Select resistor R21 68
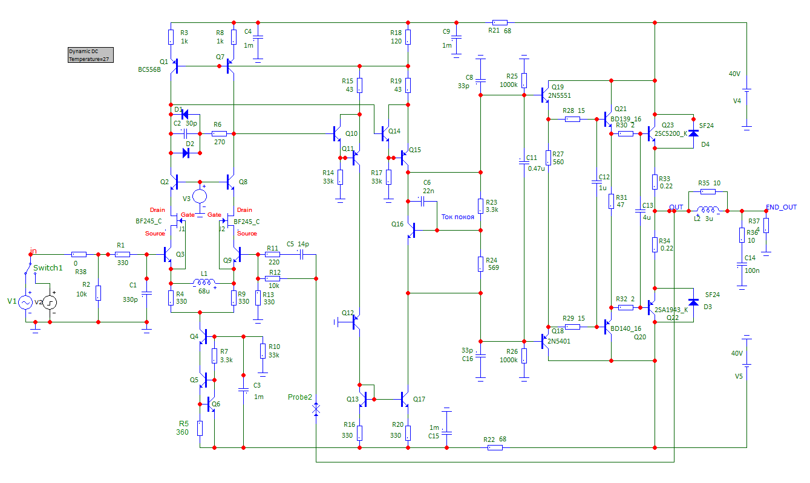The image size is (810, 483). point(500,22)
